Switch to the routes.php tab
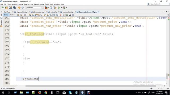The height and width of the screenshot is (95, 170). pyautogui.click(x=53, y=12)
